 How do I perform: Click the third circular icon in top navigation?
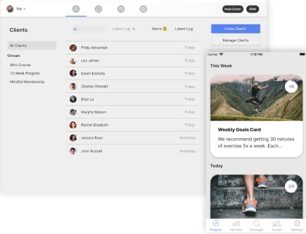point(121,9)
